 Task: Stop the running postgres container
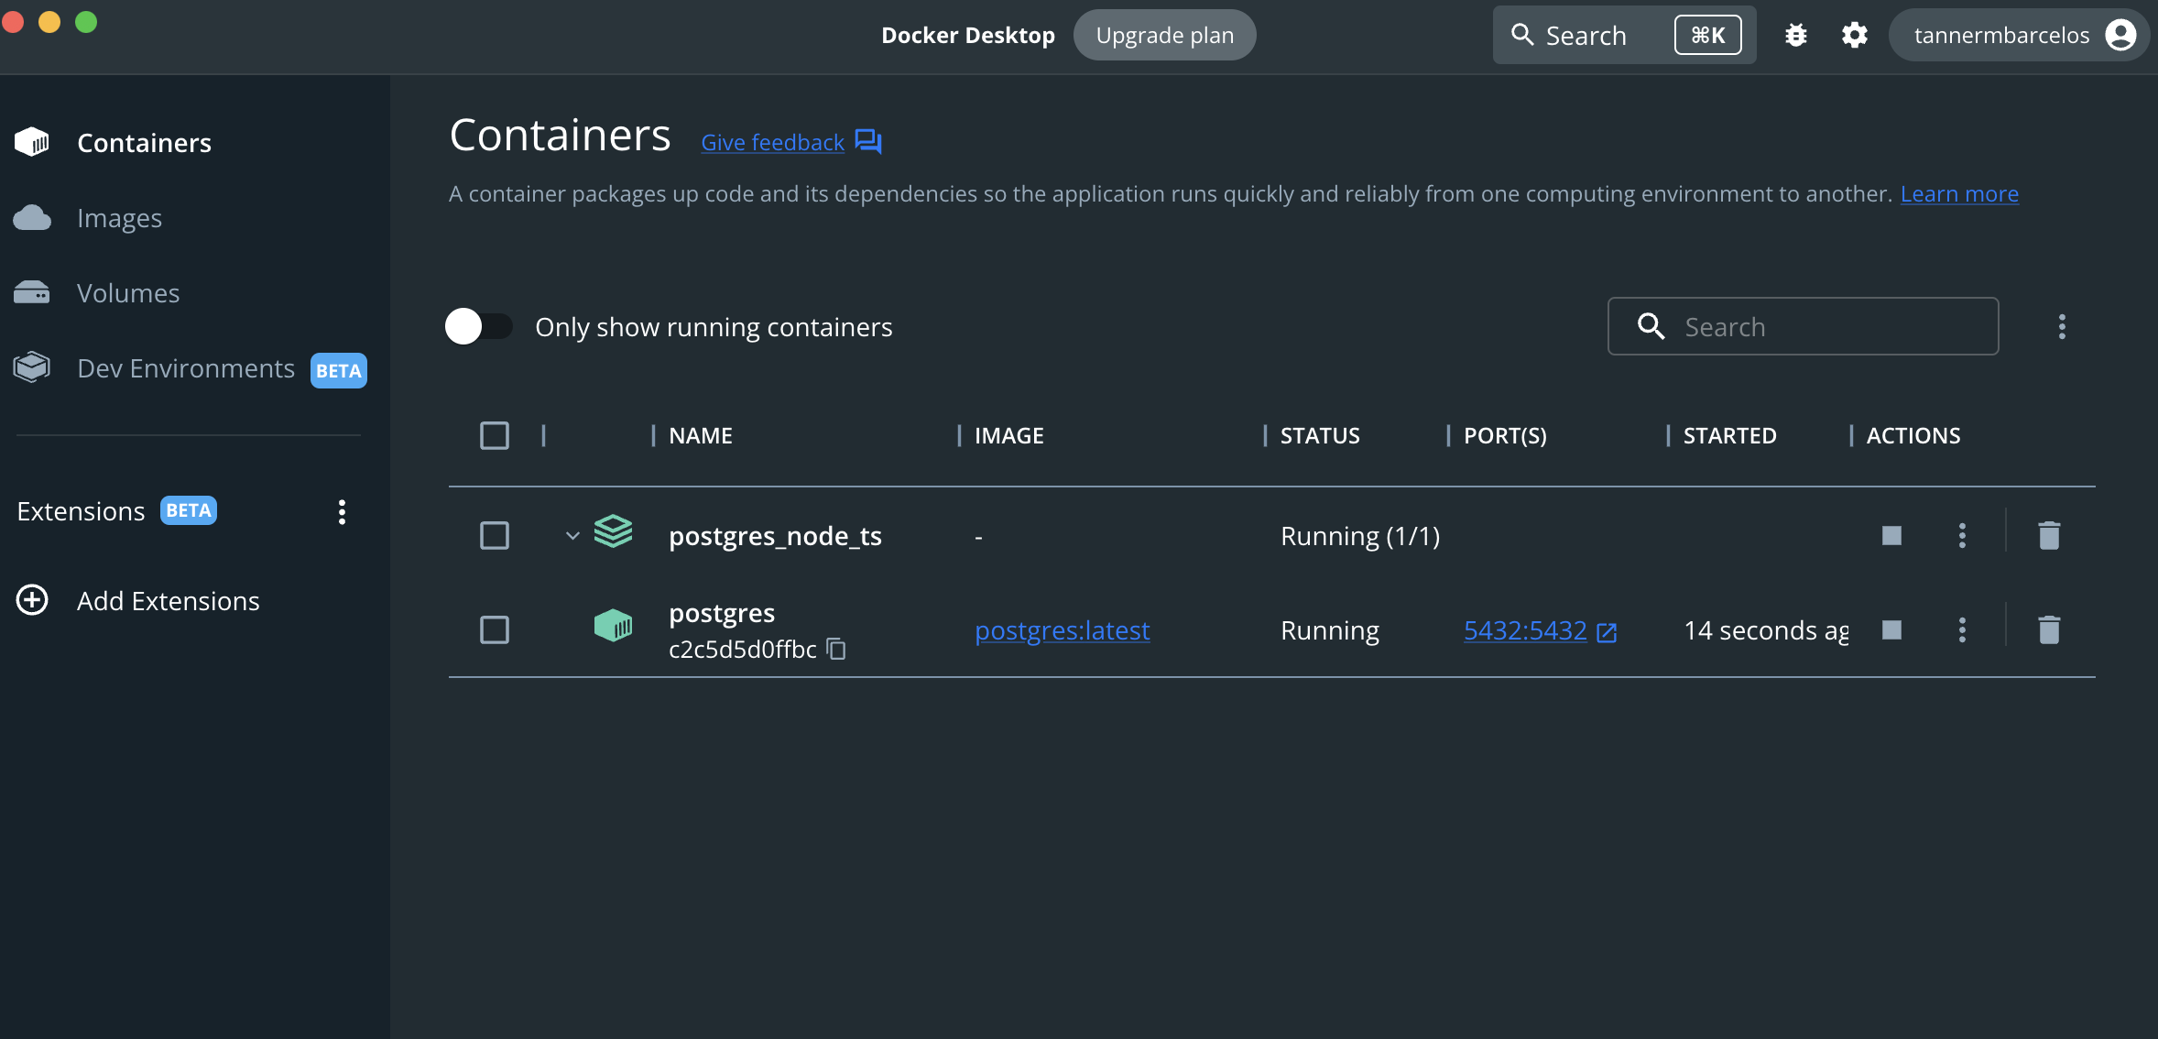point(1891,630)
